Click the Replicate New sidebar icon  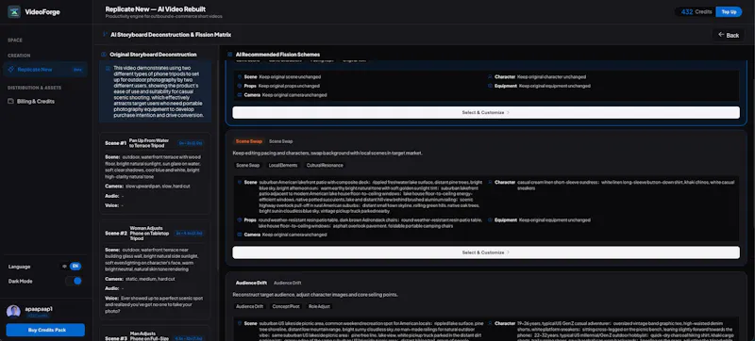click(11, 70)
